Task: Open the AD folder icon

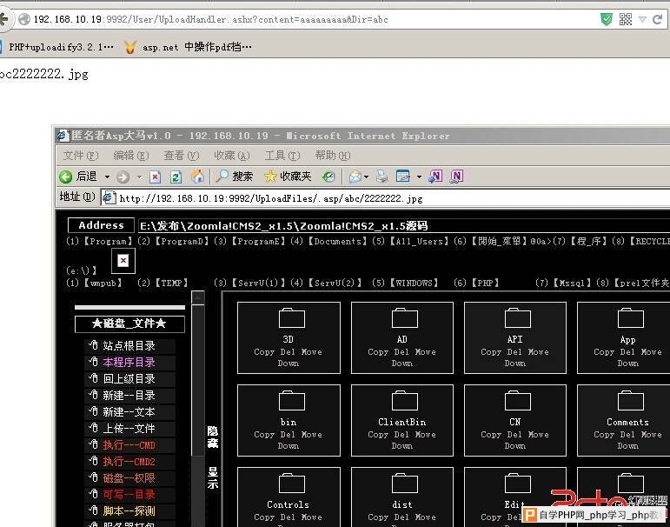Action: 405,317
